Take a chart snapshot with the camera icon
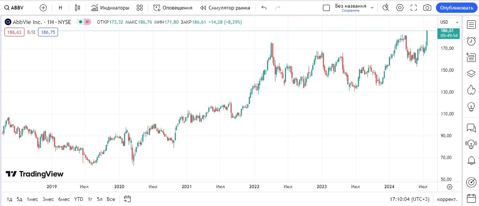Image resolution: width=479 pixels, height=206 pixels. (427, 8)
